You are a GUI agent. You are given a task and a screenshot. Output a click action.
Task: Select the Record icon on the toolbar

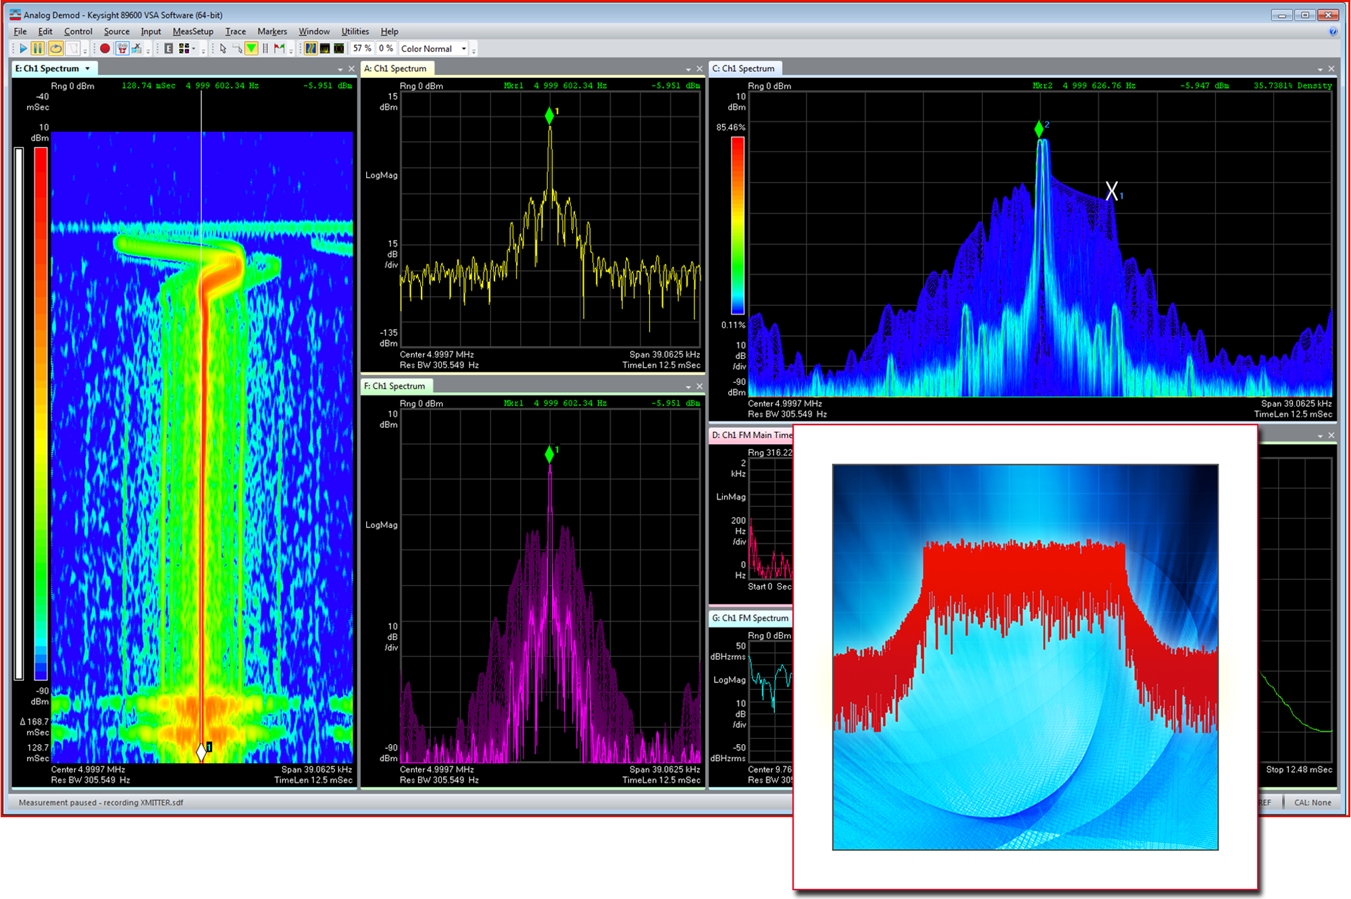point(105,48)
